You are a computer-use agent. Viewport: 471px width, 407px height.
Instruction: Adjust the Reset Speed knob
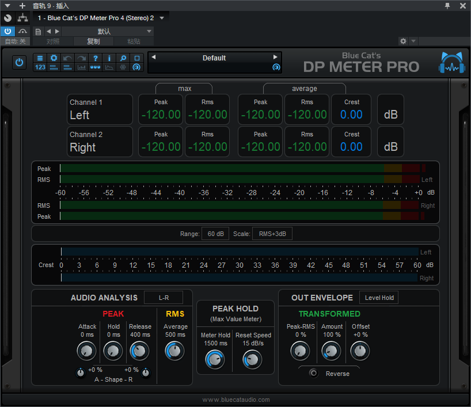[x=252, y=360]
